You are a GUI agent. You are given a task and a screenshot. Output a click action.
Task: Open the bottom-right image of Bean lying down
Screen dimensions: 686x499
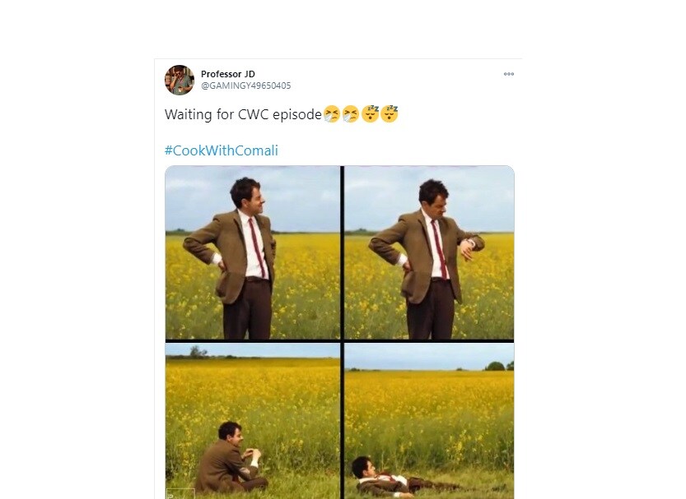(428, 419)
